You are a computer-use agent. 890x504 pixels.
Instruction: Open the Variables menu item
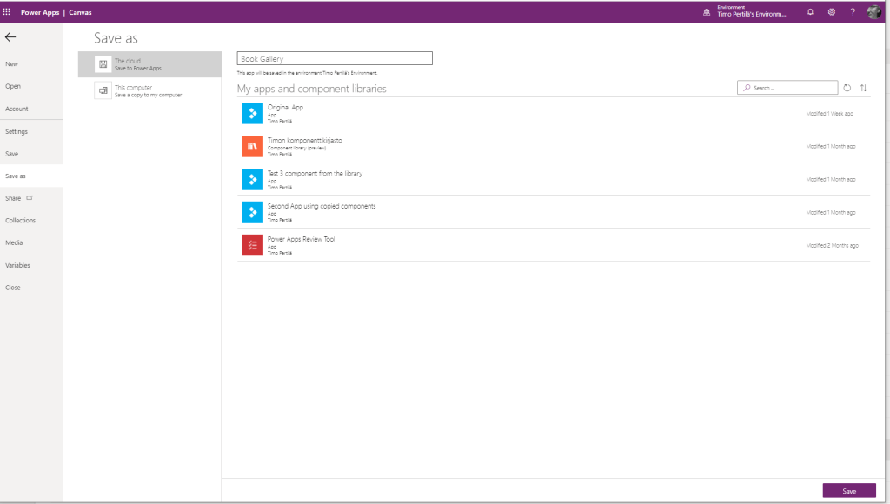17,265
